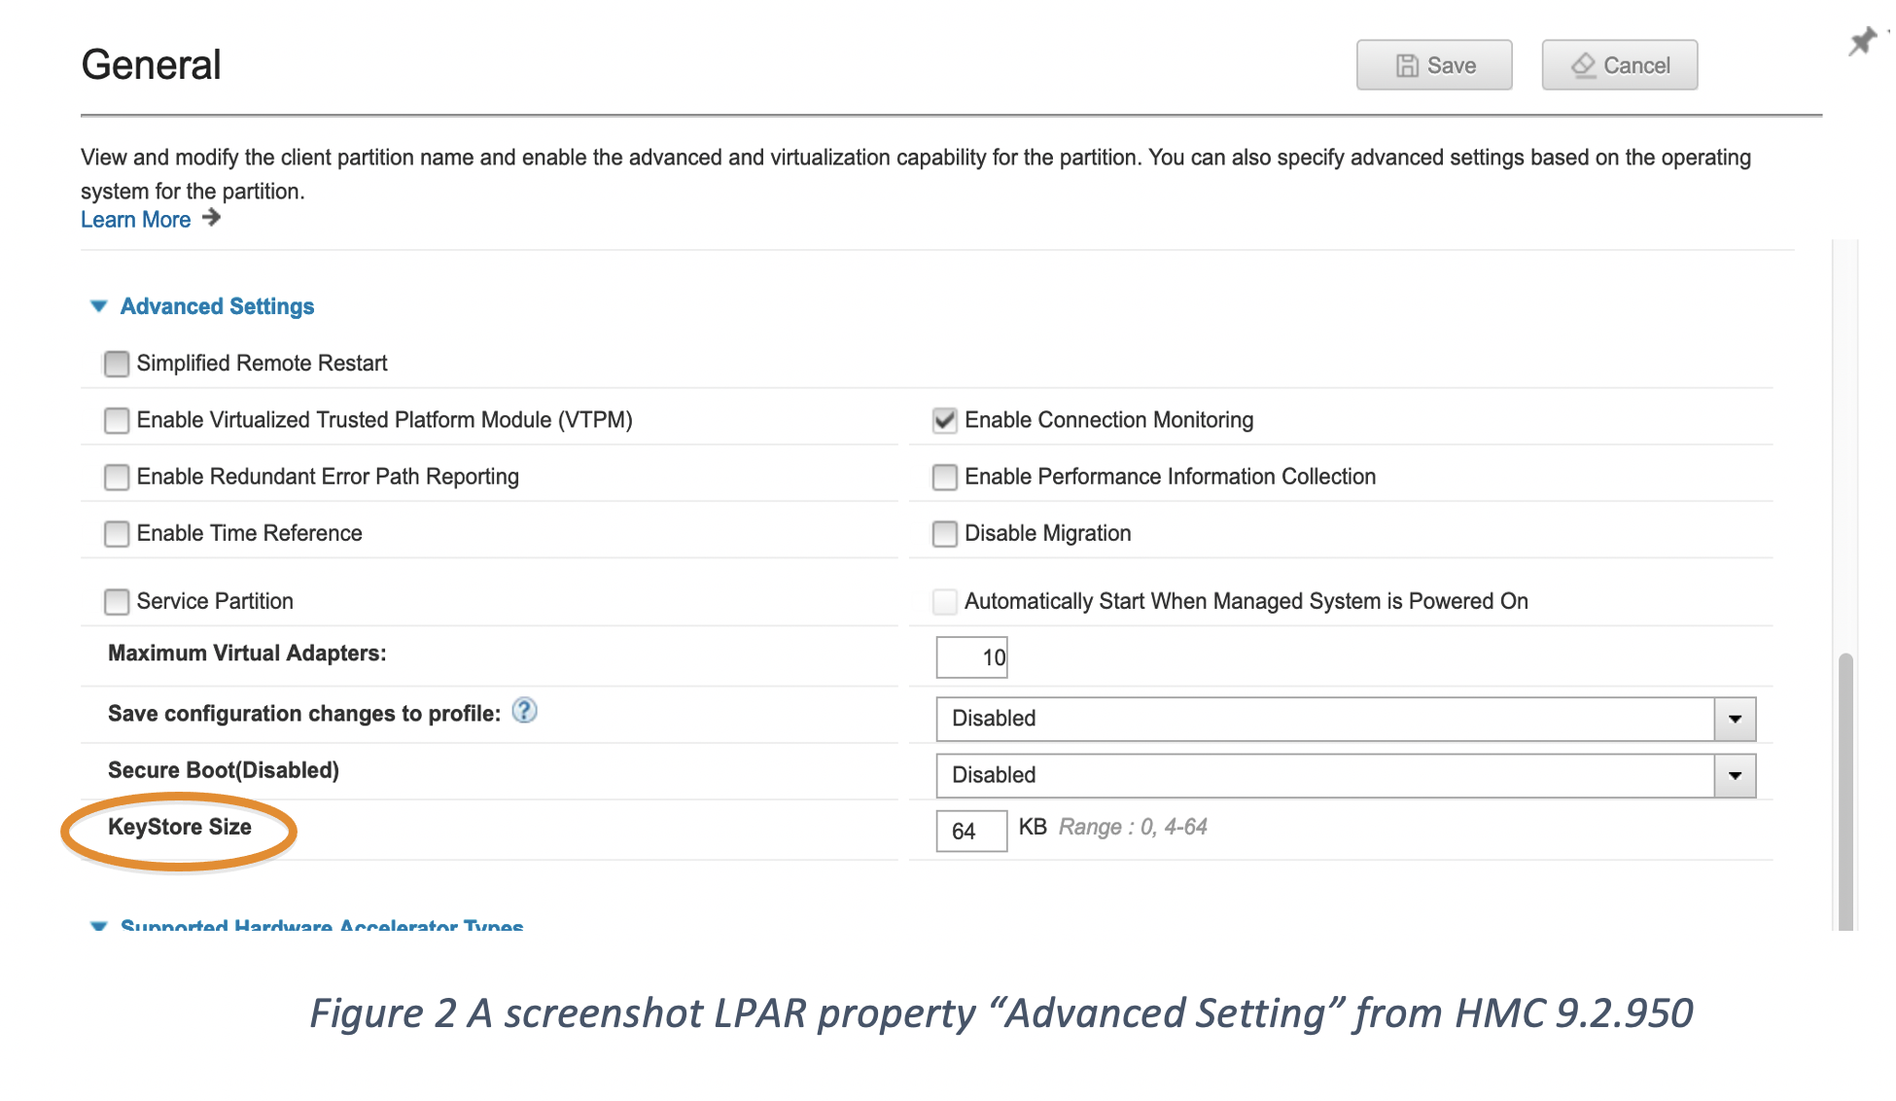The image size is (1896, 1101).
Task: Click the KeyStore Size input field
Action: click(971, 831)
